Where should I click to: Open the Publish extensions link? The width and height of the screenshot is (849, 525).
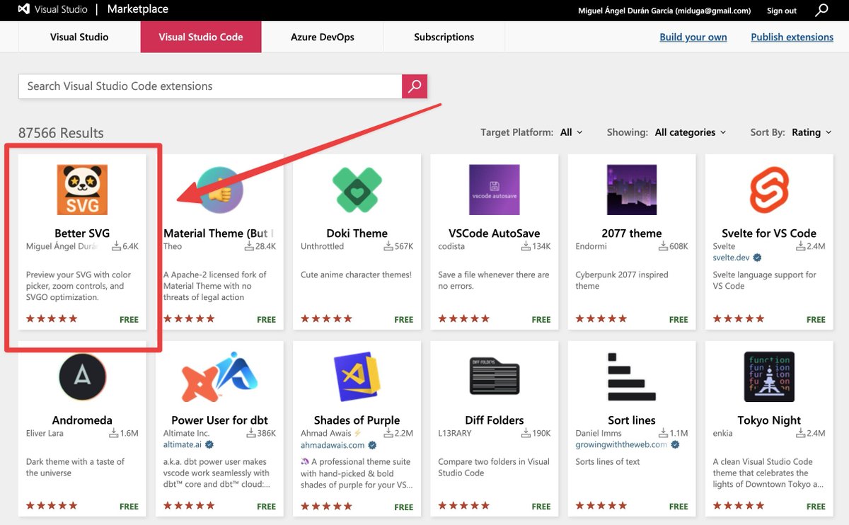click(792, 37)
